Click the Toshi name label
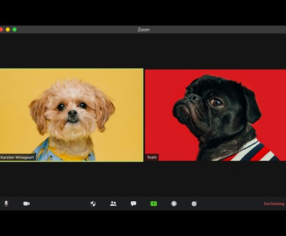Image resolution: width=286 pixels, height=236 pixels. (152, 157)
